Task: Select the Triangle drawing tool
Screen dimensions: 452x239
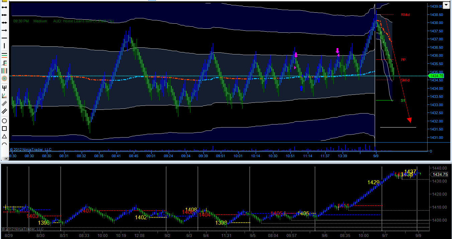Action: click(4, 137)
